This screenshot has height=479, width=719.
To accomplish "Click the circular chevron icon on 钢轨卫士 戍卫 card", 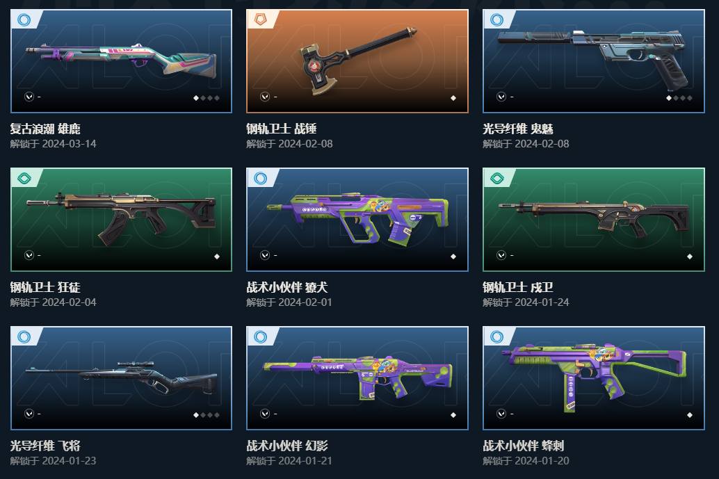I will coord(501,255).
